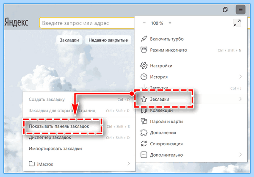Expand the История submenu arrow
Viewport: 254px width, 177px height.
[x=240, y=77]
